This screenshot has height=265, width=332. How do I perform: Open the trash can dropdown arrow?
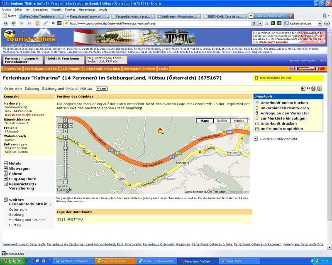pos(329,16)
